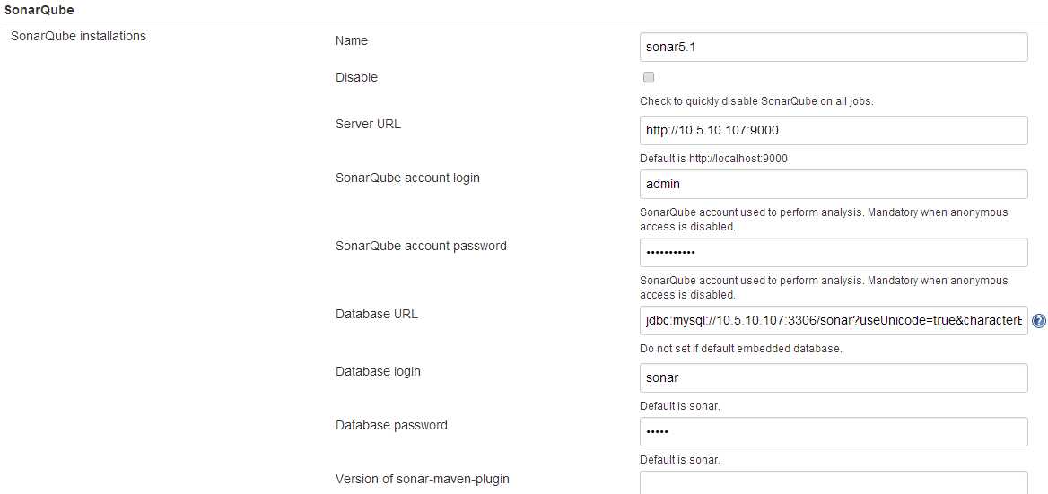Click the 'Default is sonar.' hint under Database password
The height and width of the screenshot is (494, 1048).
pos(680,460)
